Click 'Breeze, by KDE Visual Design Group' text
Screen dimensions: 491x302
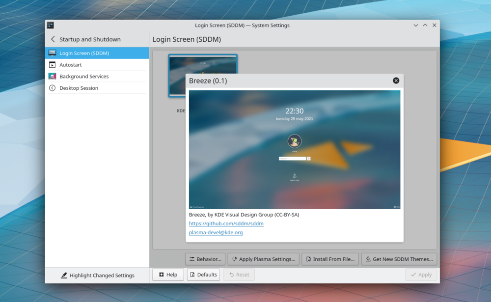pos(244,215)
